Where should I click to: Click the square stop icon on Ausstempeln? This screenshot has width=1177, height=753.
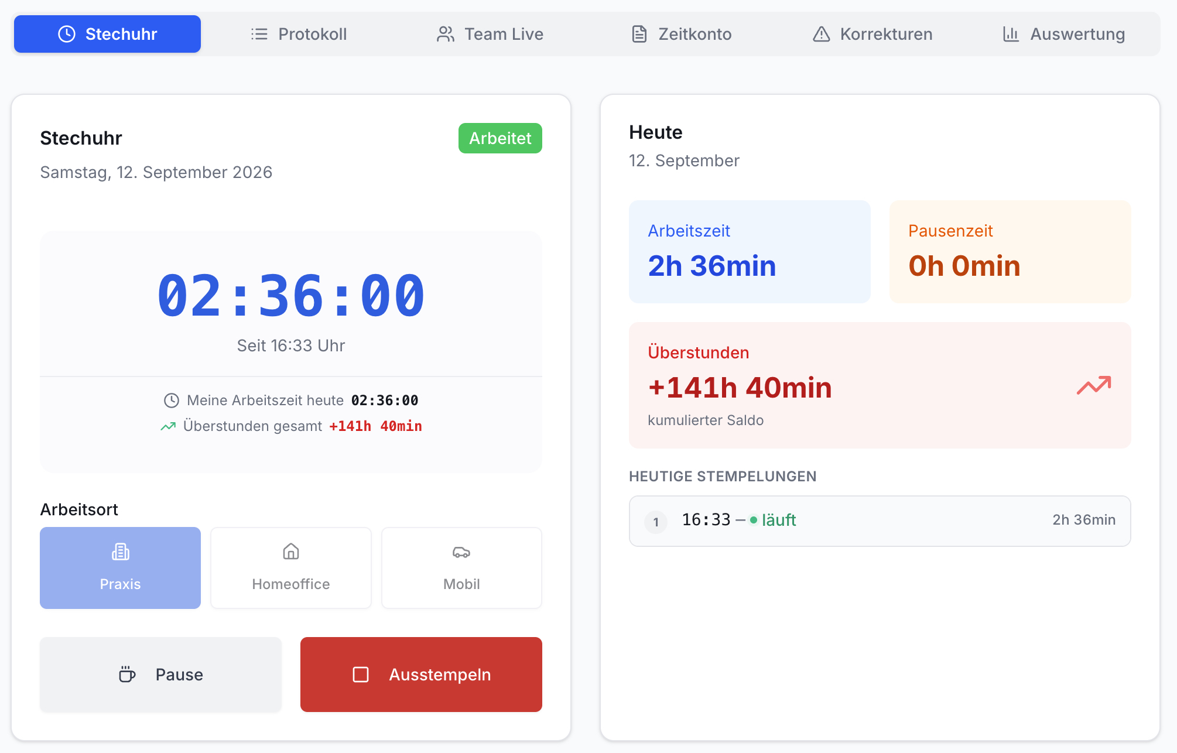361,675
